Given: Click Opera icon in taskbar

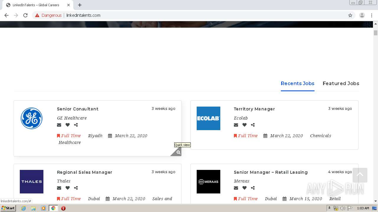Looking at the screenshot, I should click(x=63, y=208).
